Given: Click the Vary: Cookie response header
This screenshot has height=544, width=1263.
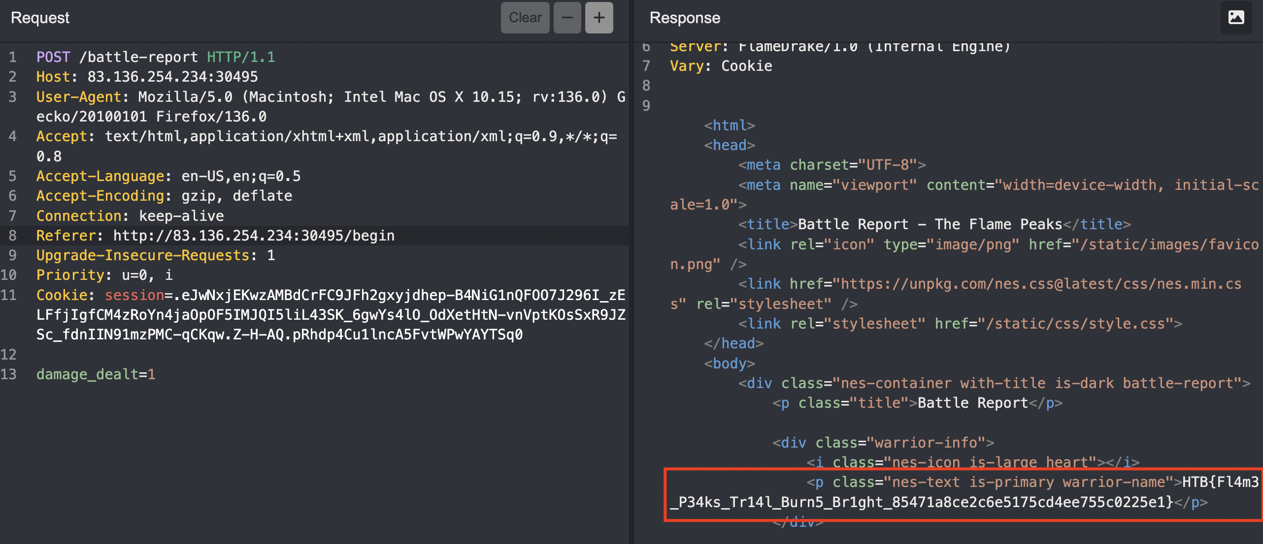Looking at the screenshot, I should (721, 66).
